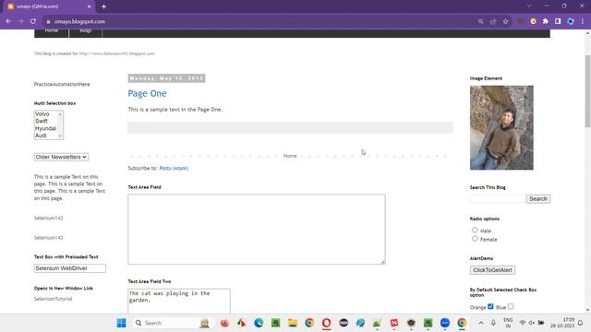Click the Search button in the blog sidebar
591x332 pixels.
click(x=537, y=199)
